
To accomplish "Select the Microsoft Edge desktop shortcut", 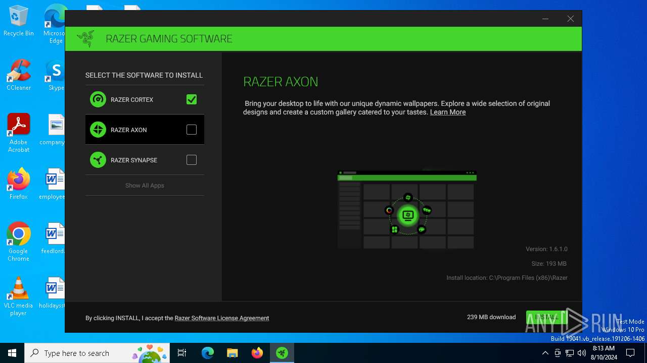I will pos(55,24).
